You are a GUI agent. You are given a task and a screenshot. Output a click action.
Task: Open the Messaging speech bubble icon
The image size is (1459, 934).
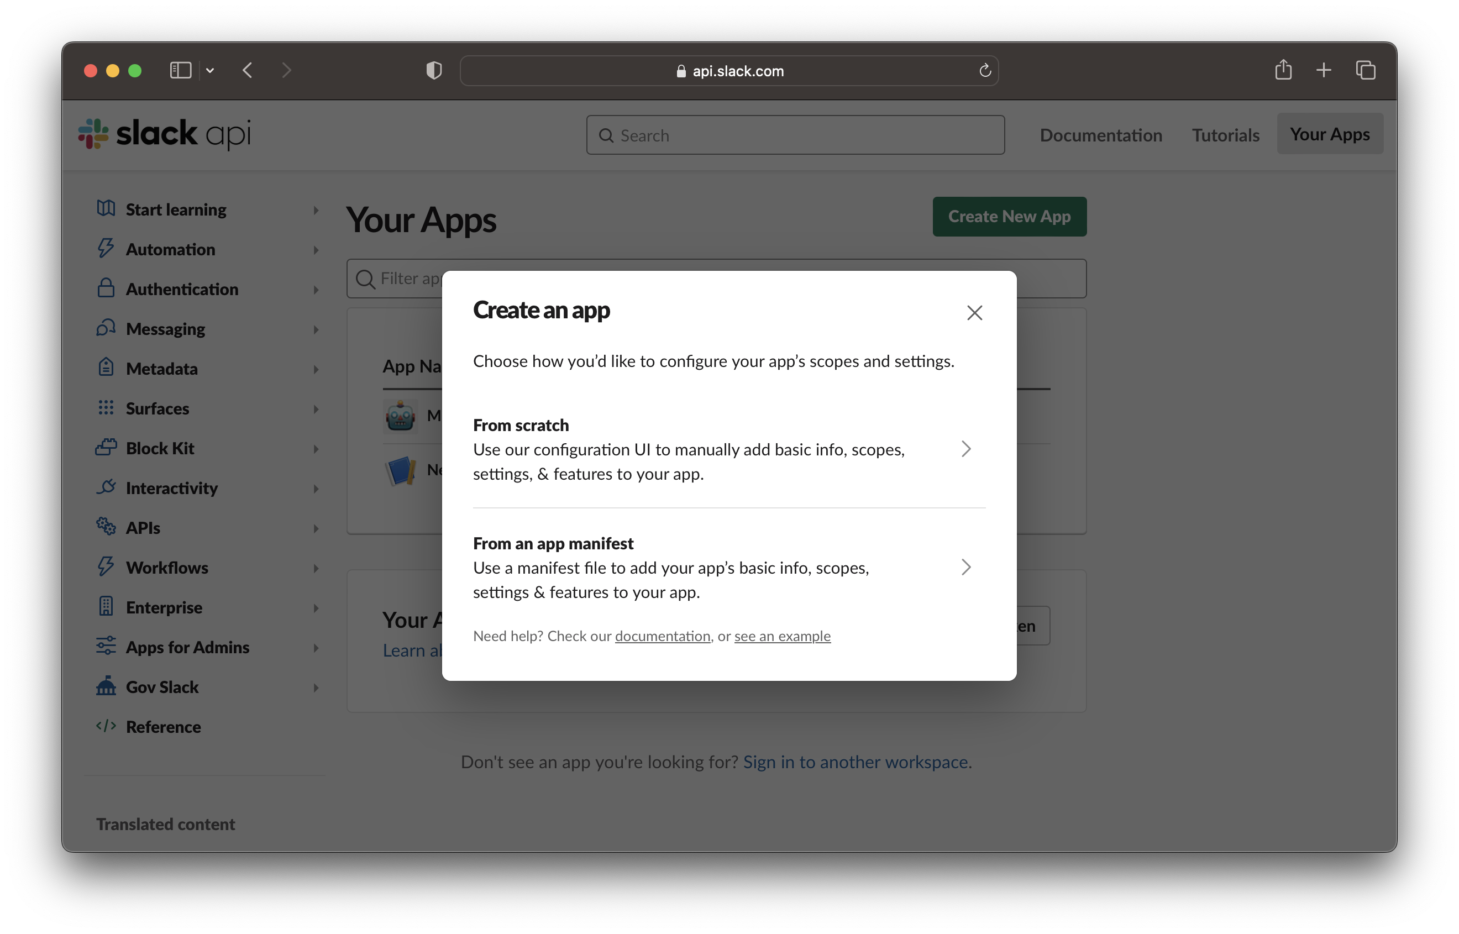[x=106, y=328]
